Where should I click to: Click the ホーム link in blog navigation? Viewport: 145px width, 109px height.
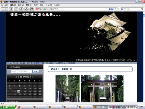click(9, 63)
